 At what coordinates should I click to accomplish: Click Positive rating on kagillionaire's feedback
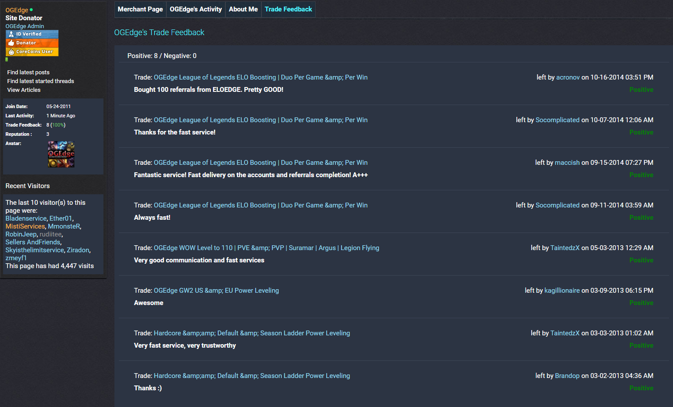tap(641, 303)
